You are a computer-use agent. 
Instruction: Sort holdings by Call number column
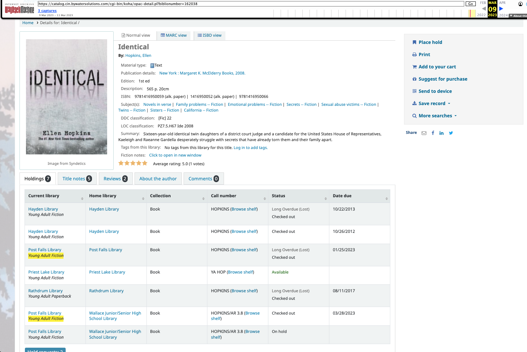pyautogui.click(x=238, y=196)
